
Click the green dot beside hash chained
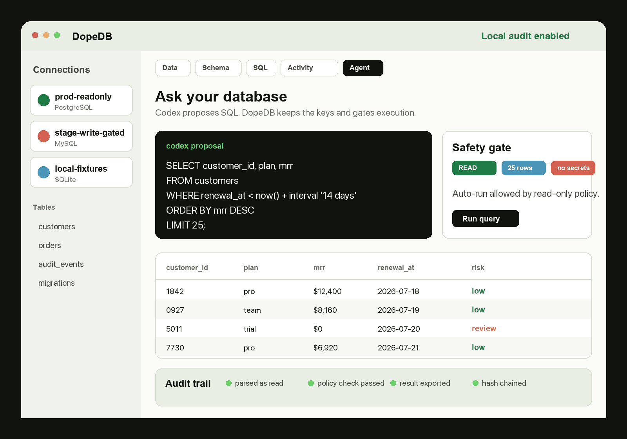(x=475, y=383)
